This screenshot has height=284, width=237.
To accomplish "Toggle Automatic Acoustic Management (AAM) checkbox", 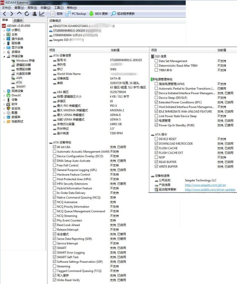I will 54,151.
